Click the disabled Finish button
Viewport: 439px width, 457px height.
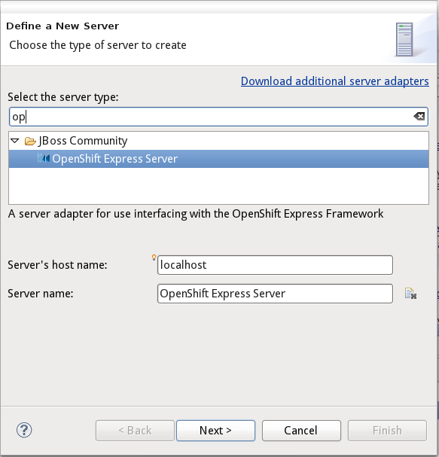point(387,431)
